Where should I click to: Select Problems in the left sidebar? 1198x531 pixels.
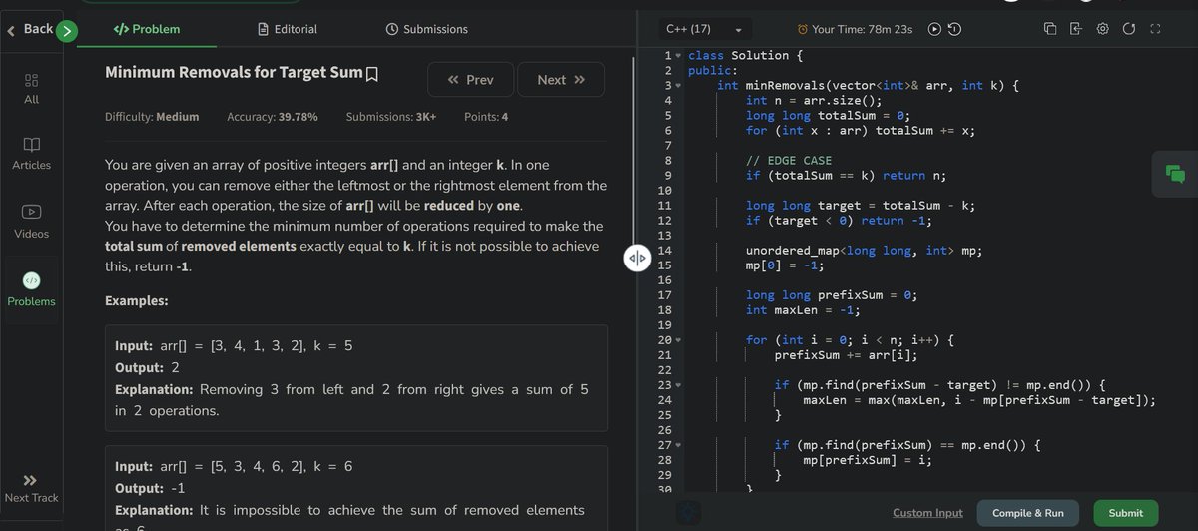[x=31, y=289]
